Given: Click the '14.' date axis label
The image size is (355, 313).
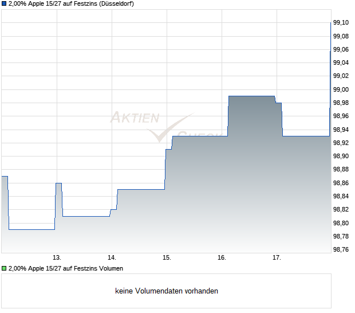Looking at the screenshot, I should point(112,258).
